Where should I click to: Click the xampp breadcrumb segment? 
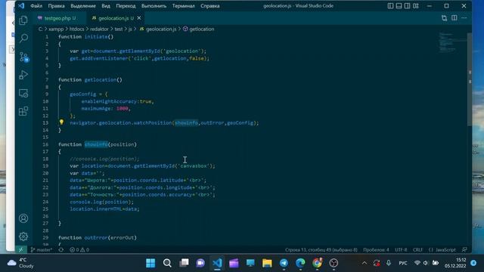click(x=56, y=29)
